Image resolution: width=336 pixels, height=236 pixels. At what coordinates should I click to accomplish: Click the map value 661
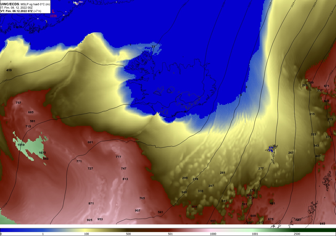pyautogui.click(x=90, y=142)
